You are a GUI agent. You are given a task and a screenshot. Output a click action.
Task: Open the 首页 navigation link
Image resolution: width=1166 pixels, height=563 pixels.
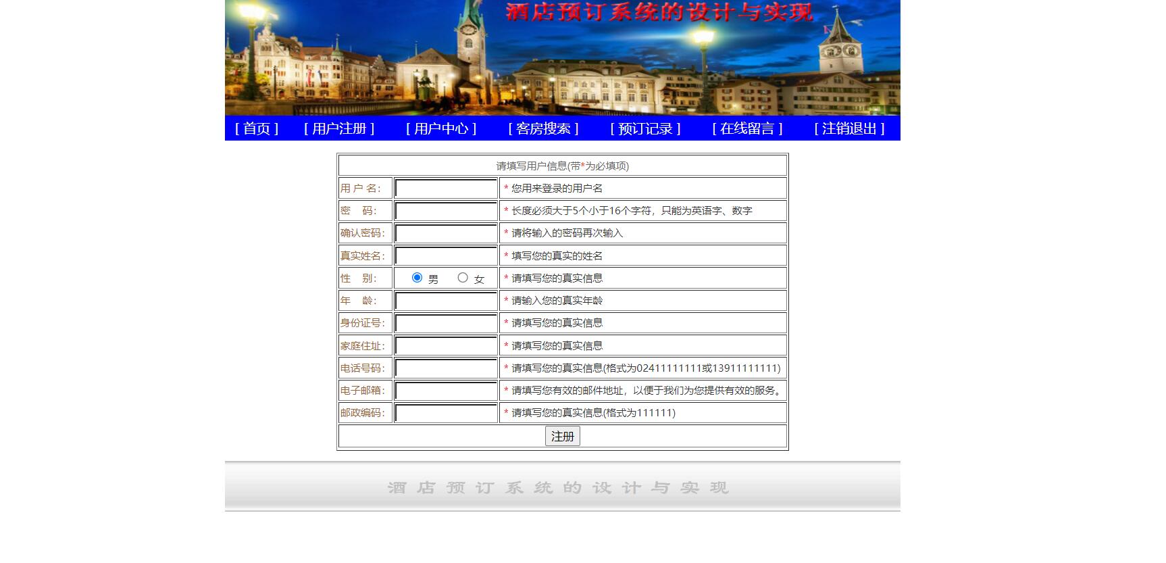coord(257,128)
